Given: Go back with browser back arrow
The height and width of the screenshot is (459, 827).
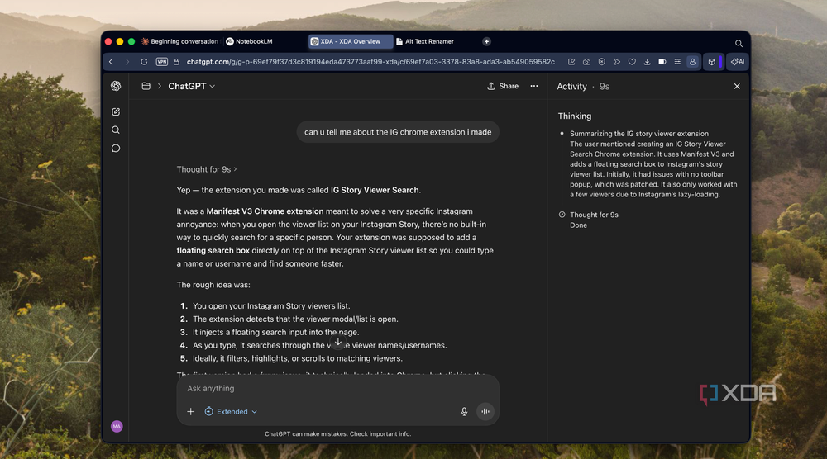Looking at the screenshot, I should 111,62.
